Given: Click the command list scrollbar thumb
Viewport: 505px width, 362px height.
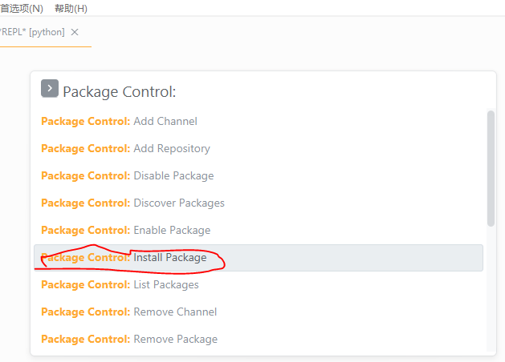Looking at the screenshot, I should (x=491, y=167).
